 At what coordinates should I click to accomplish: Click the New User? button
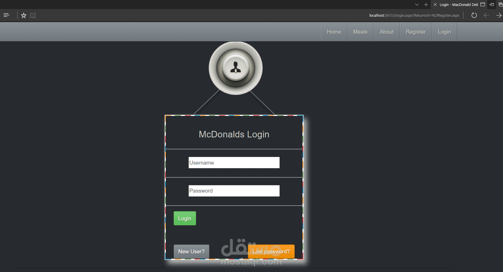click(191, 251)
